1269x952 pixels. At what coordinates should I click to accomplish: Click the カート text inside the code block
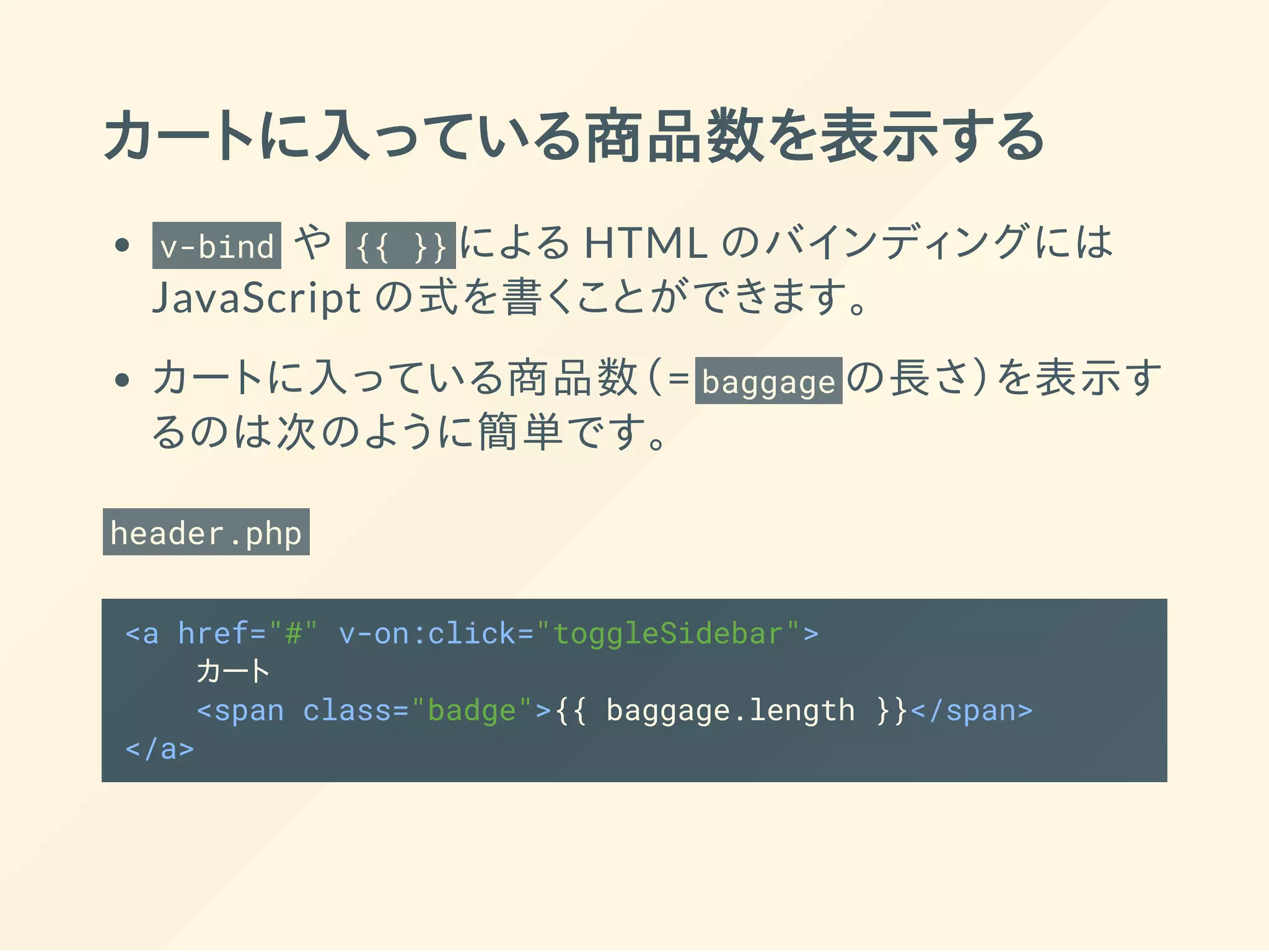click(233, 671)
